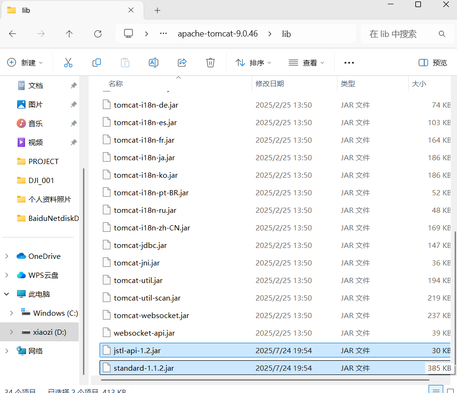The height and width of the screenshot is (393, 457).
Task: Click the Rename icon in toolbar
Action: click(x=154, y=63)
